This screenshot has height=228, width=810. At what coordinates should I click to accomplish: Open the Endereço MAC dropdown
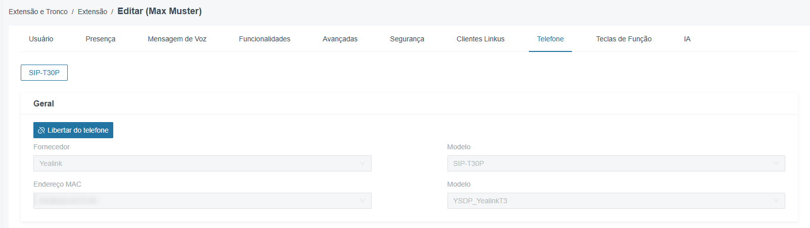202,201
